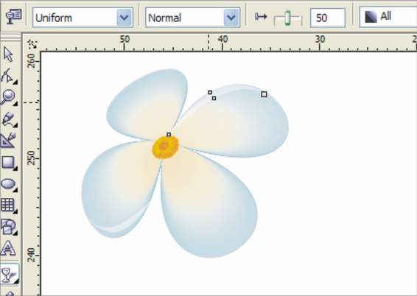Screen dimensions: 417x296
Task: Choose the Basic shapes tool
Action: [x=9, y=227]
